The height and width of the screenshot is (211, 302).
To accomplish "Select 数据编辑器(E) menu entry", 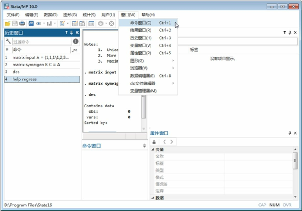I will (148, 76).
